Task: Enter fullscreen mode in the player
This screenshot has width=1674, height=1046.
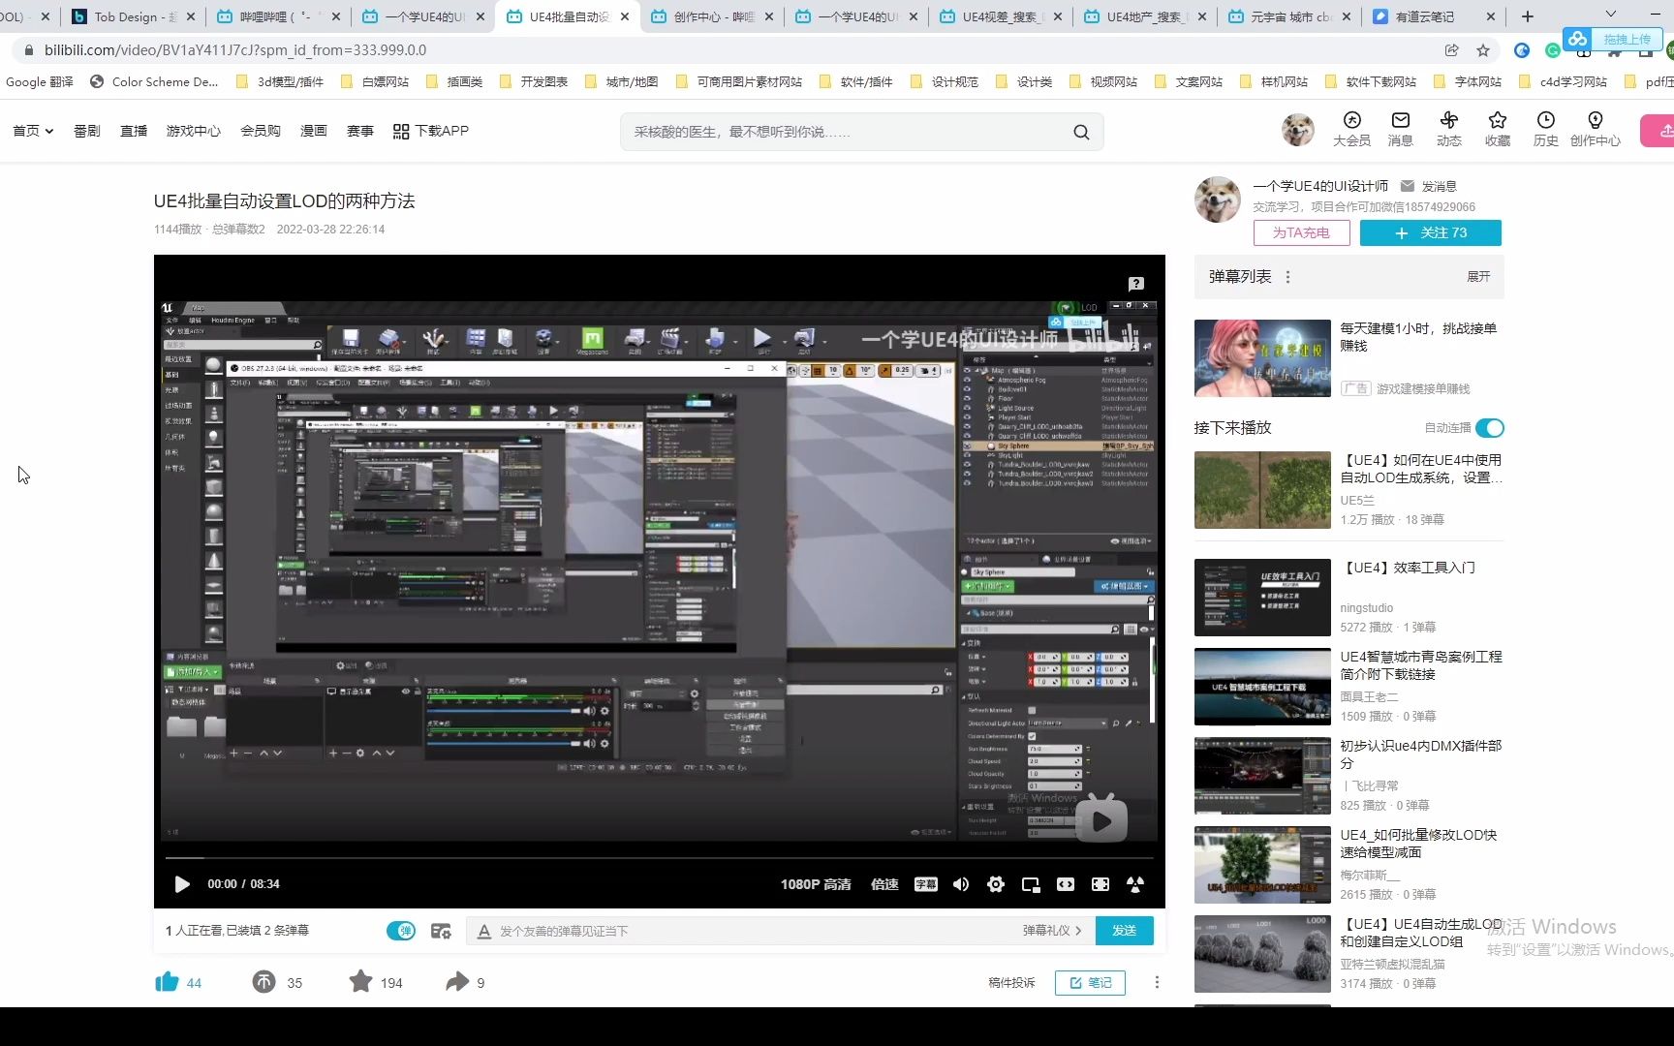Action: [x=1135, y=884]
